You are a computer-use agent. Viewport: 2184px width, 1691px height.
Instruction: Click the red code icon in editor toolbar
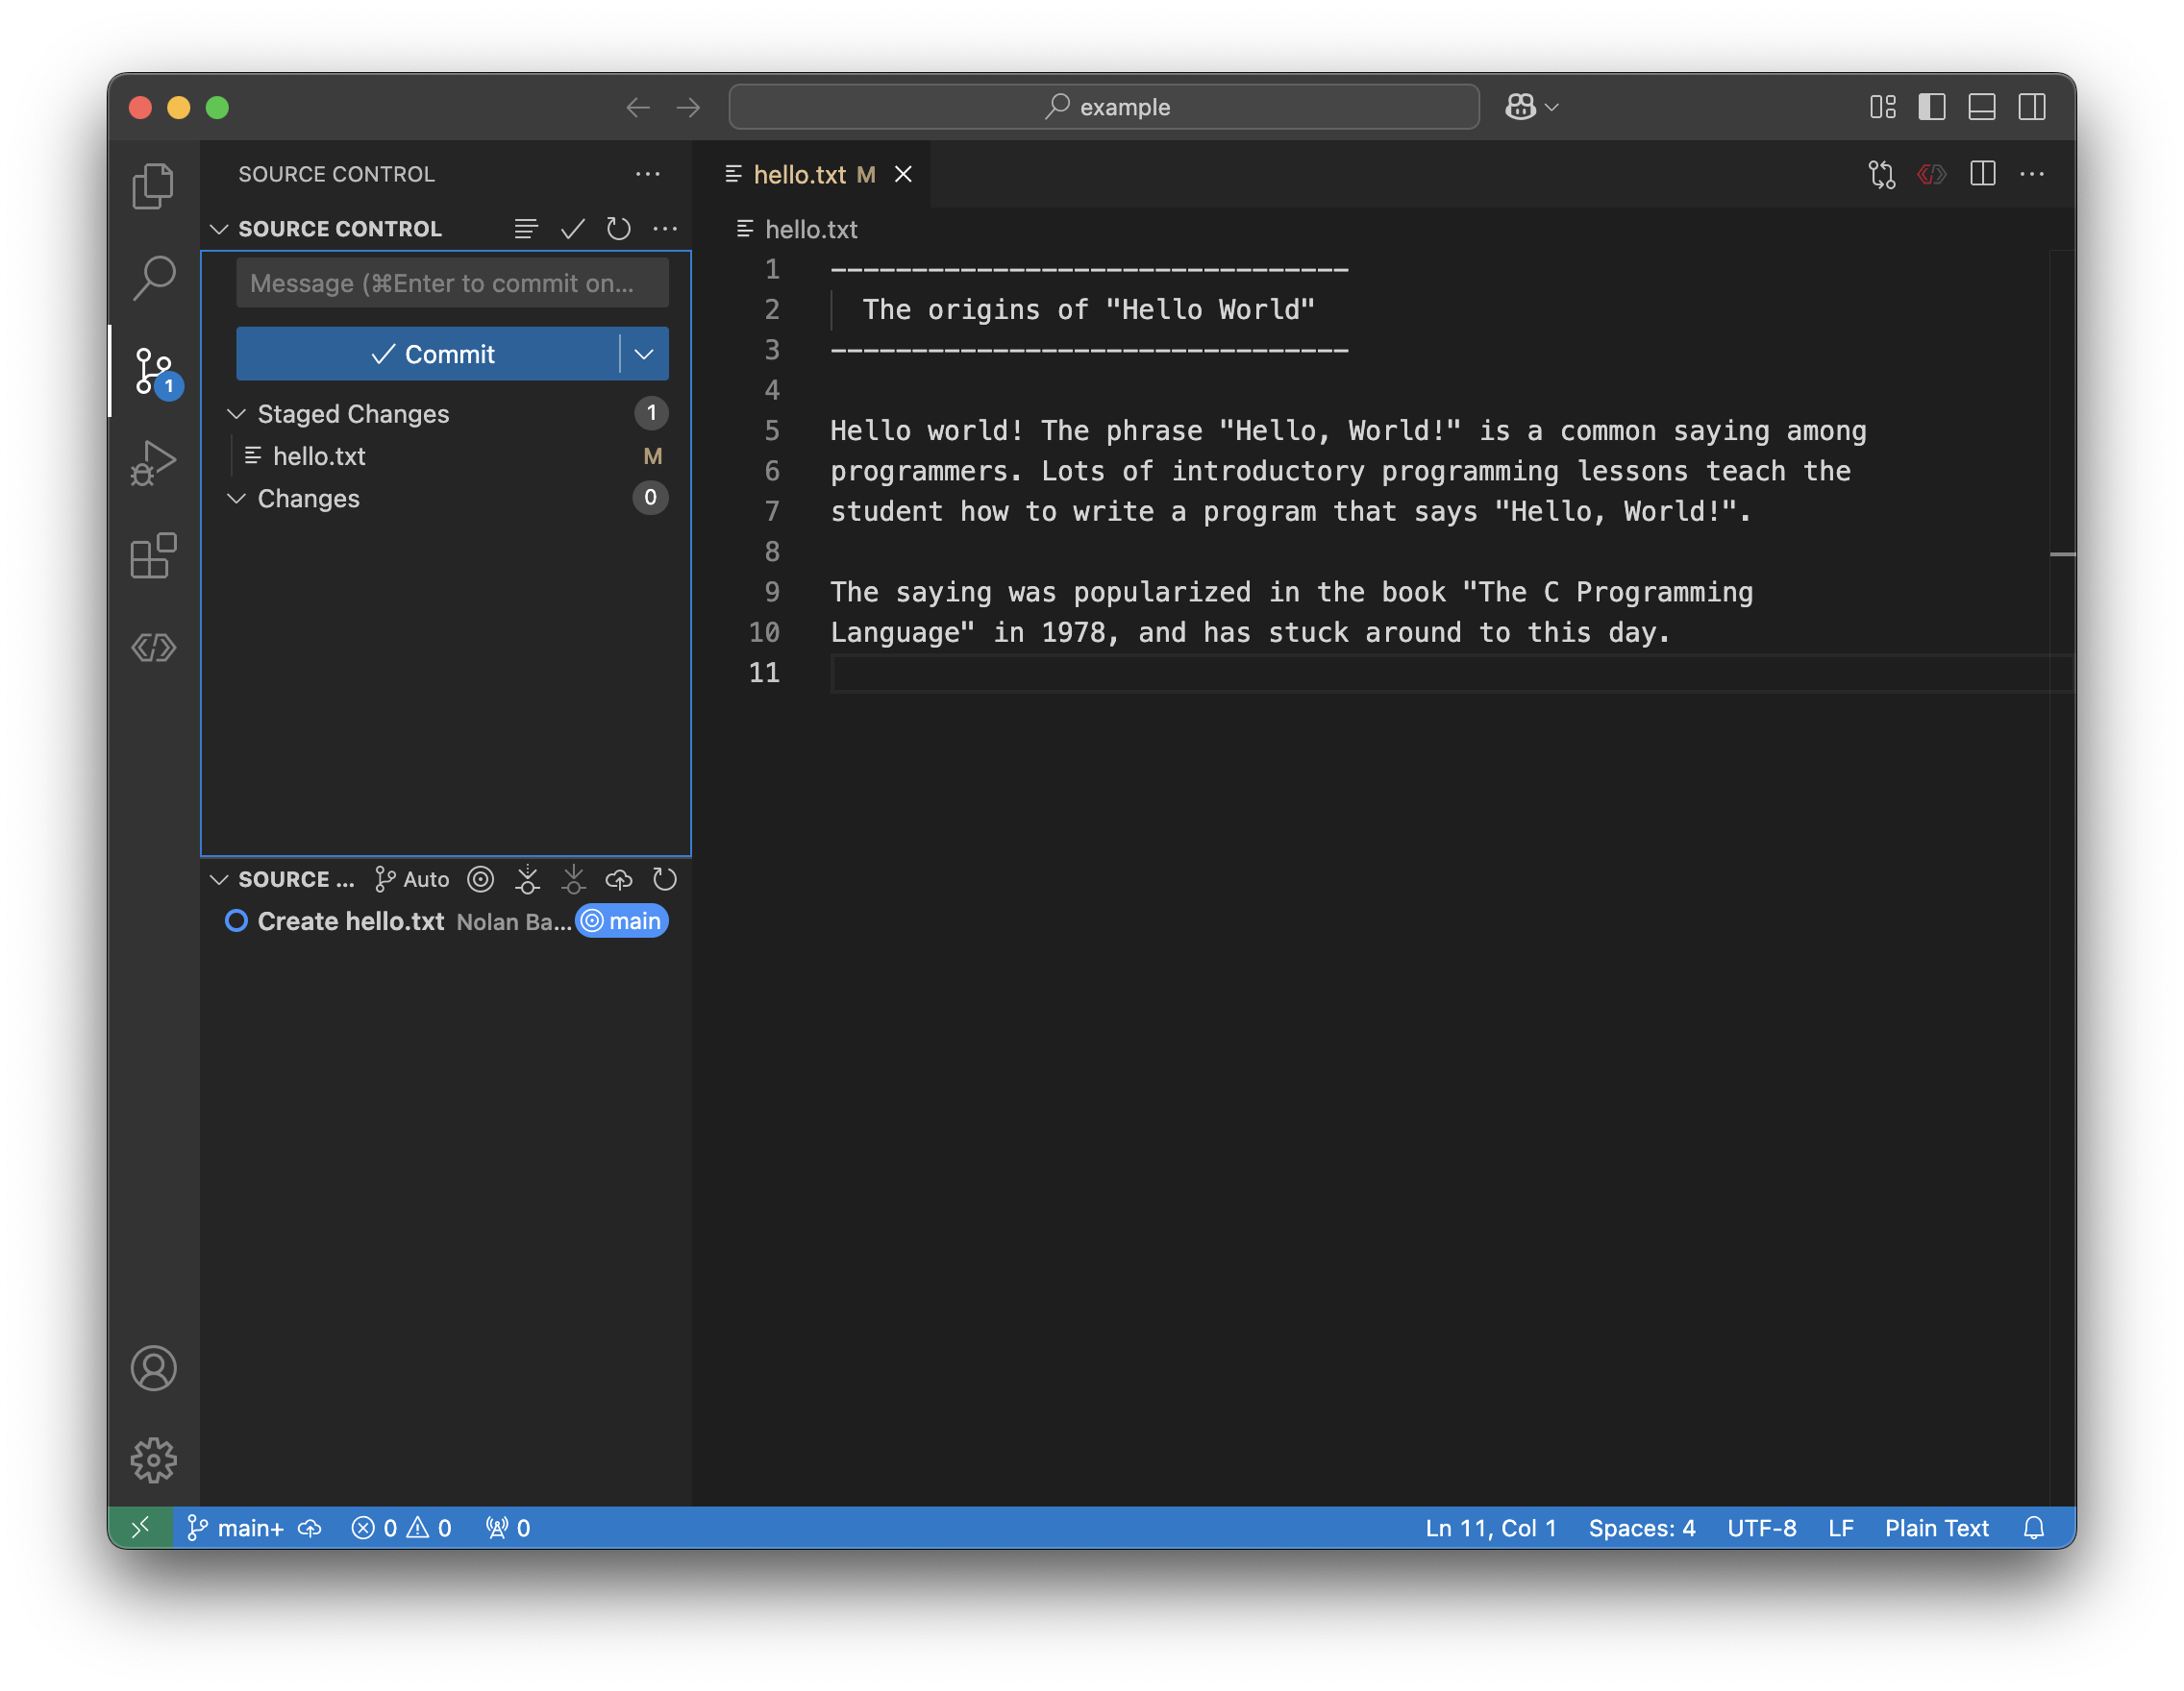(x=1932, y=174)
